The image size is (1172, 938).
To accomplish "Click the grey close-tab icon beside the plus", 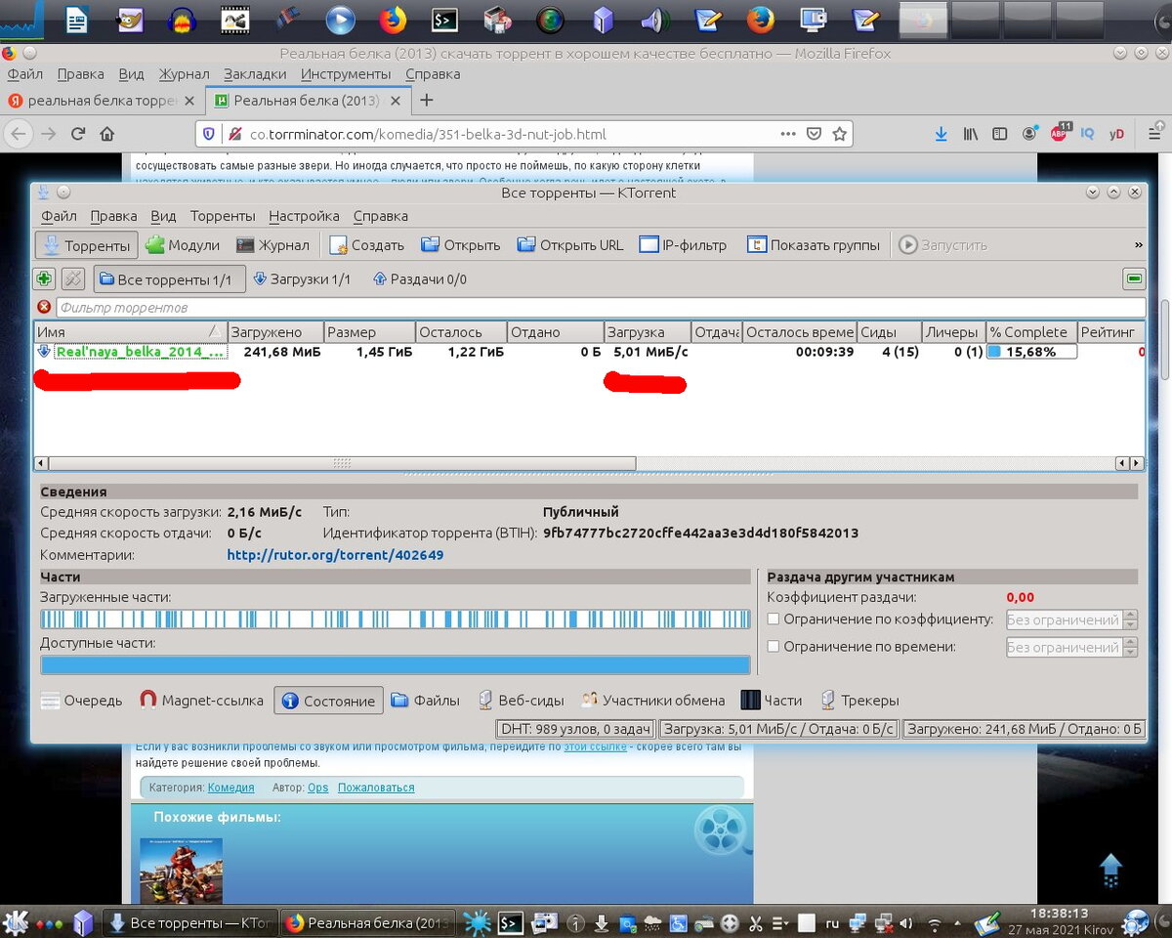I will (x=73, y=278).
